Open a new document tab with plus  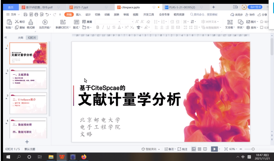(213, 7)
